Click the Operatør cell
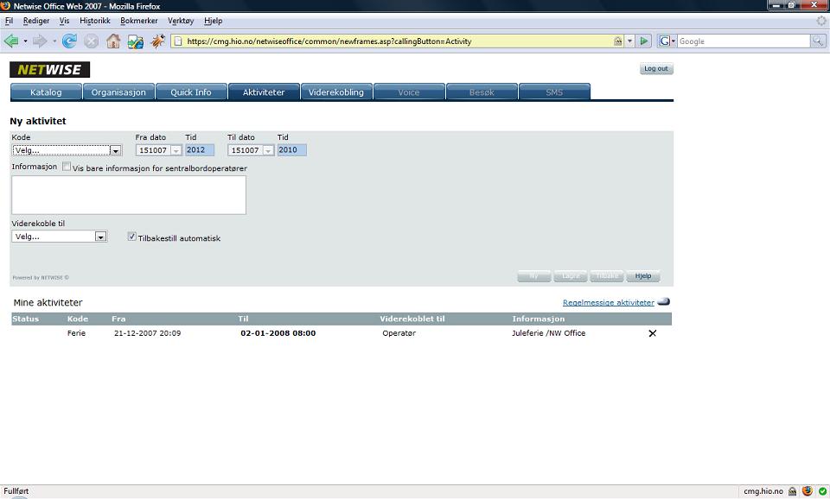Viewport: 830px width, 499px height. (x=399, y=333)
